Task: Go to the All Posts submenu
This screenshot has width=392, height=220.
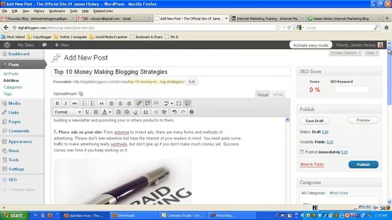Action: click(x=11, y=74)
